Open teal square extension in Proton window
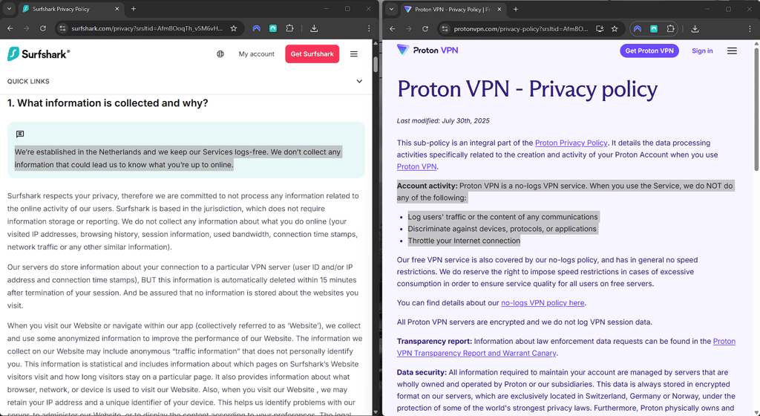The width and height of the screenshot is (760, 416). pyautogui.click(x=654, y=29)
